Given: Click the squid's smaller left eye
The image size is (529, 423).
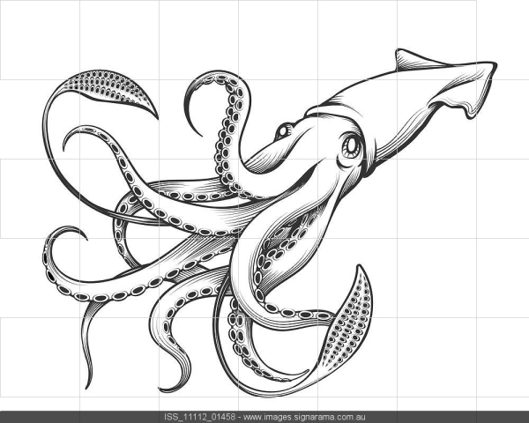Looking at the screenshot, I should click(282, 132).
